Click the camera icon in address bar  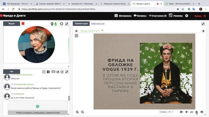[178, 9]
